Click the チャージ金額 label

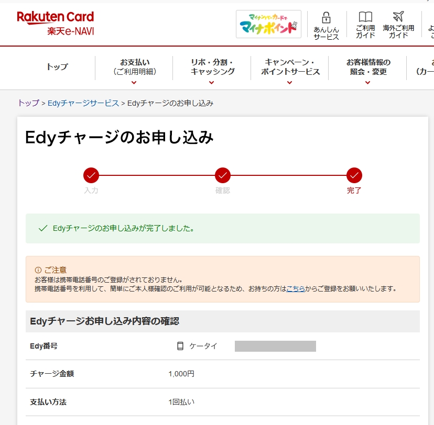tap(52, 374)
